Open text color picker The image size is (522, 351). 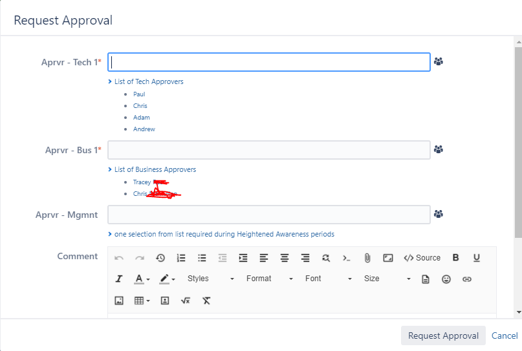pos(142,279)
